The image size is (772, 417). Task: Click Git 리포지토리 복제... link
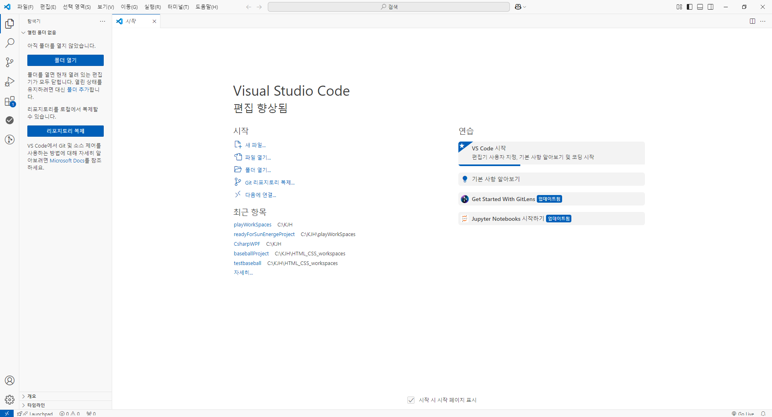[x=265, y=183]
